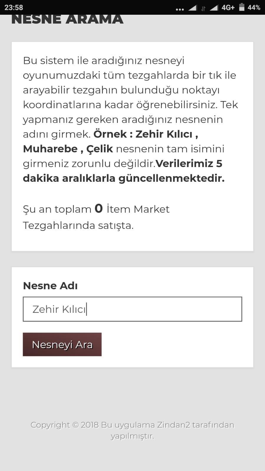This screenshot has width=265, height=471.
Task: Tap the cellular signal strength icon
Action: pyautogui.click(x=193, y=8)
